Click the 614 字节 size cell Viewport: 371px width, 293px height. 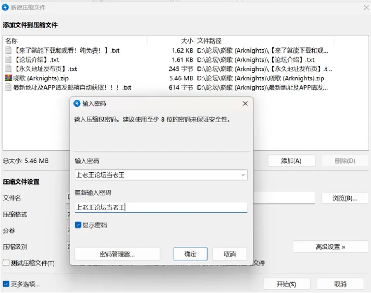tap(181, 87)
